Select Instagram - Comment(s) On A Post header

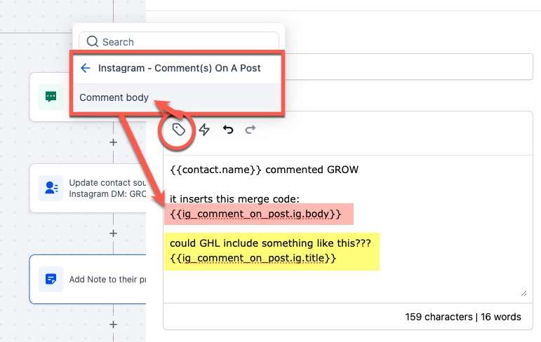coord(179,68)
